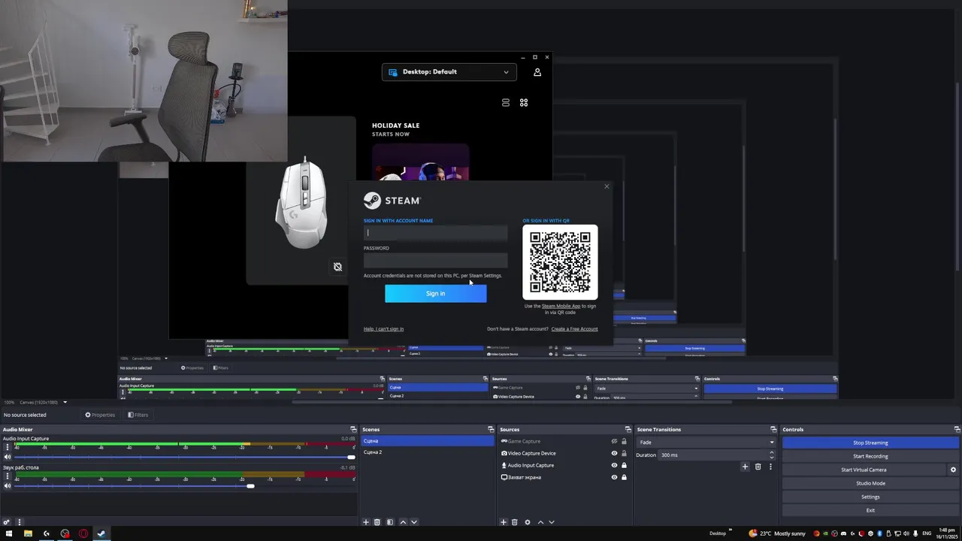Toggle lock on Video Capture Device source
This screenshot has width=962, height=541.
pyautogui.click(x=624, y=453)
